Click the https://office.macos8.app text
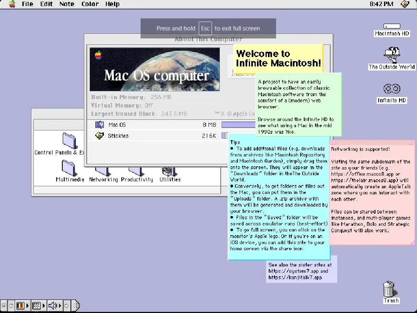 (362, 174)
